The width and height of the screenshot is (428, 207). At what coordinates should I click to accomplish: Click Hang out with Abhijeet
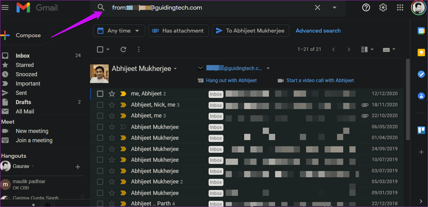click(x=231, y=80)
